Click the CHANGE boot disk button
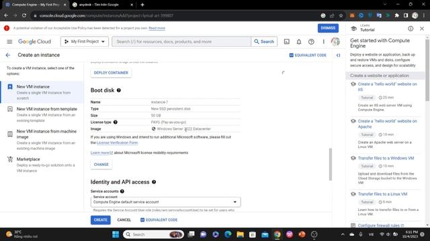430x241 pixels. (101, 165)
